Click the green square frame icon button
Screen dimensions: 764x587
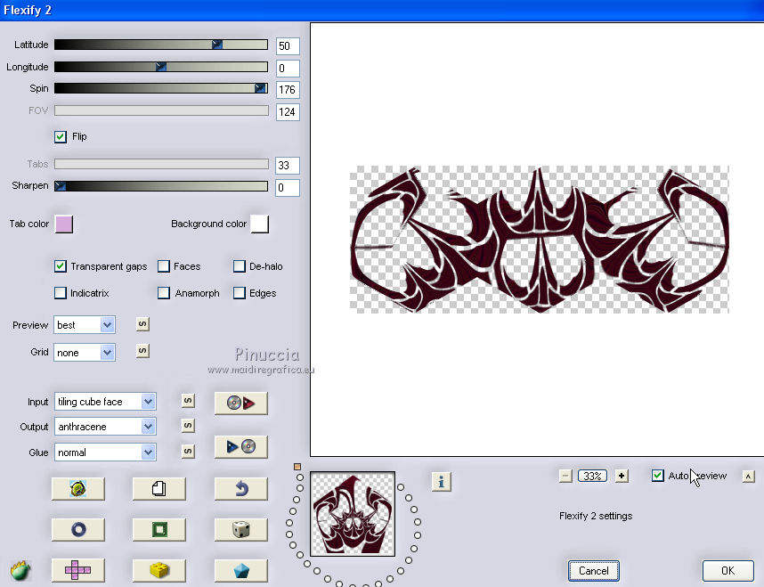tap(158, 529)
